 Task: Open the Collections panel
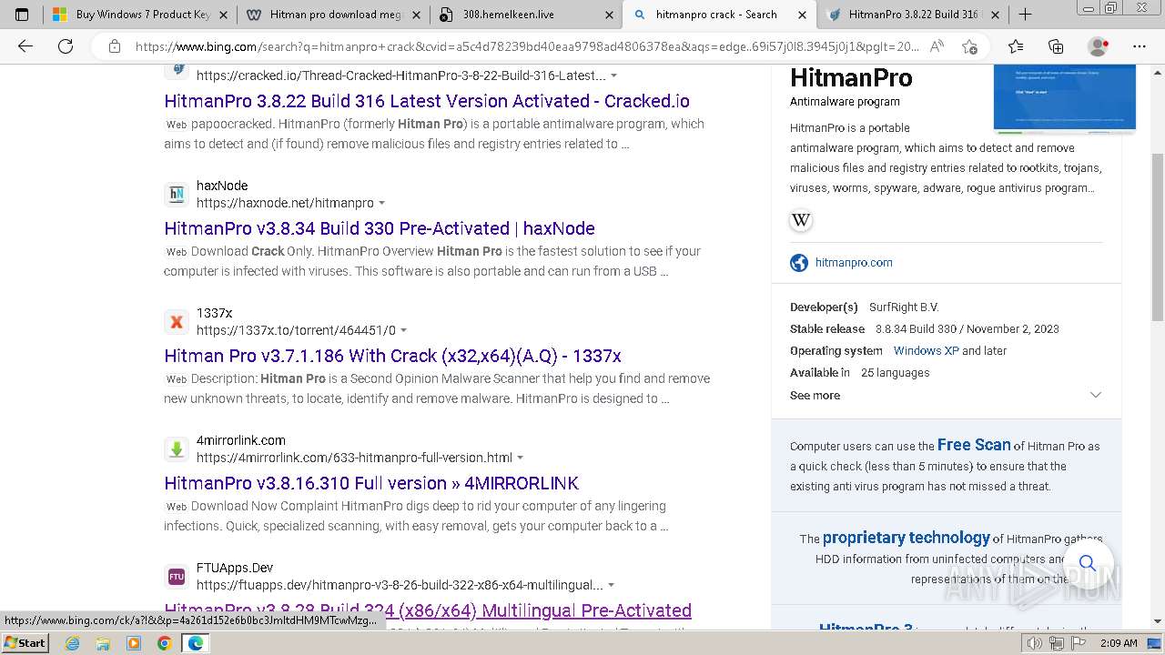pos(1056,46)
